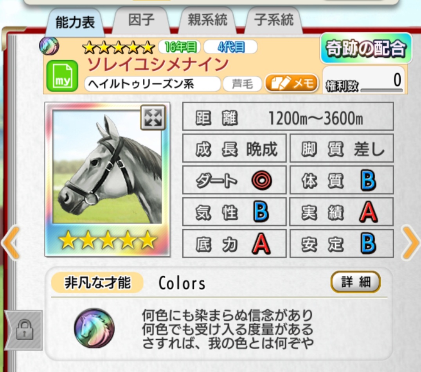Tap the green my file icon
Image resolution: width=421 pixels, height=372 pixels.
[62, 76]
